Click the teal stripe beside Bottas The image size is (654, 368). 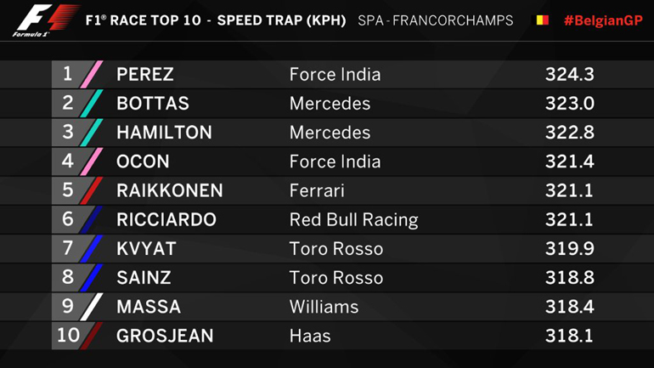(x=93, y=104)
